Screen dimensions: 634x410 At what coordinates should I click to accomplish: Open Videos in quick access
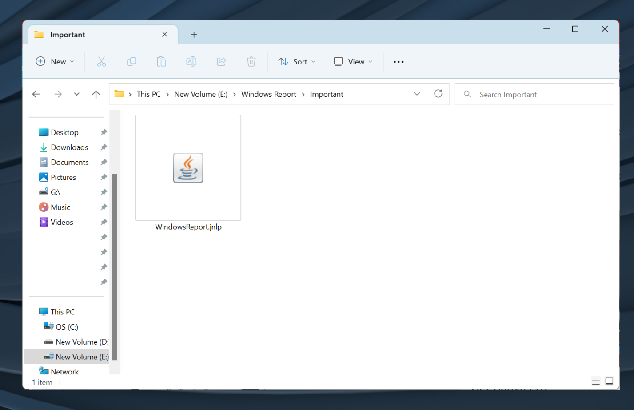62,222
